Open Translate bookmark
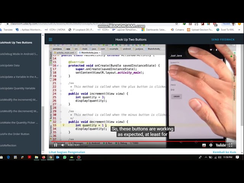The image size is (244, 183). [6, 30]
